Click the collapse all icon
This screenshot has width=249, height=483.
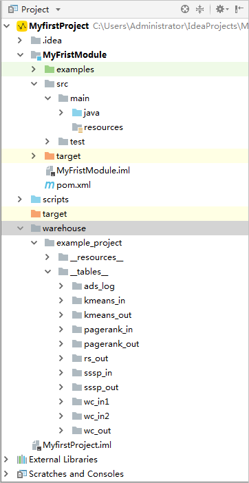[200, 9]
